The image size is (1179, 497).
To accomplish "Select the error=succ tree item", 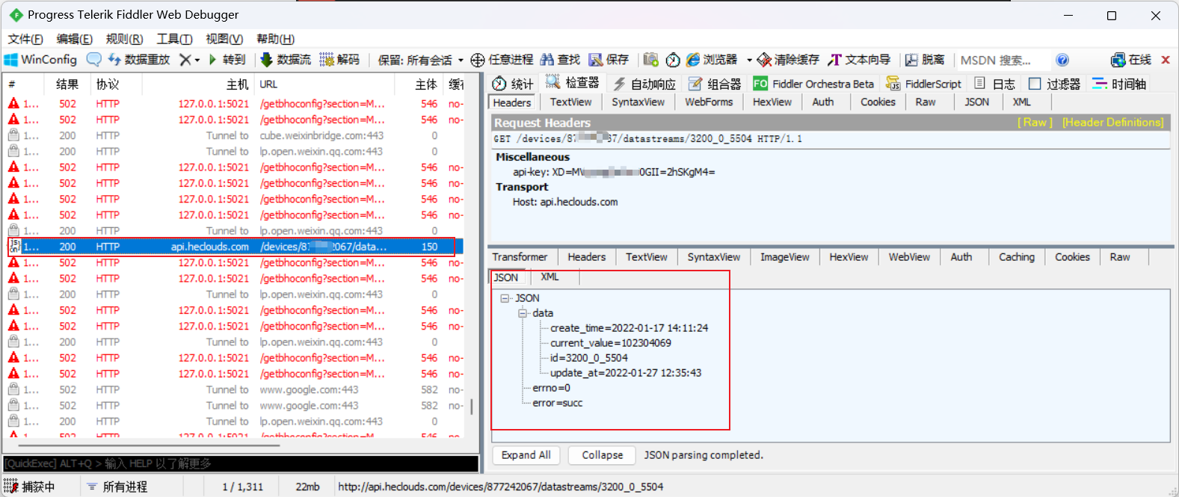I will point(558,403).
